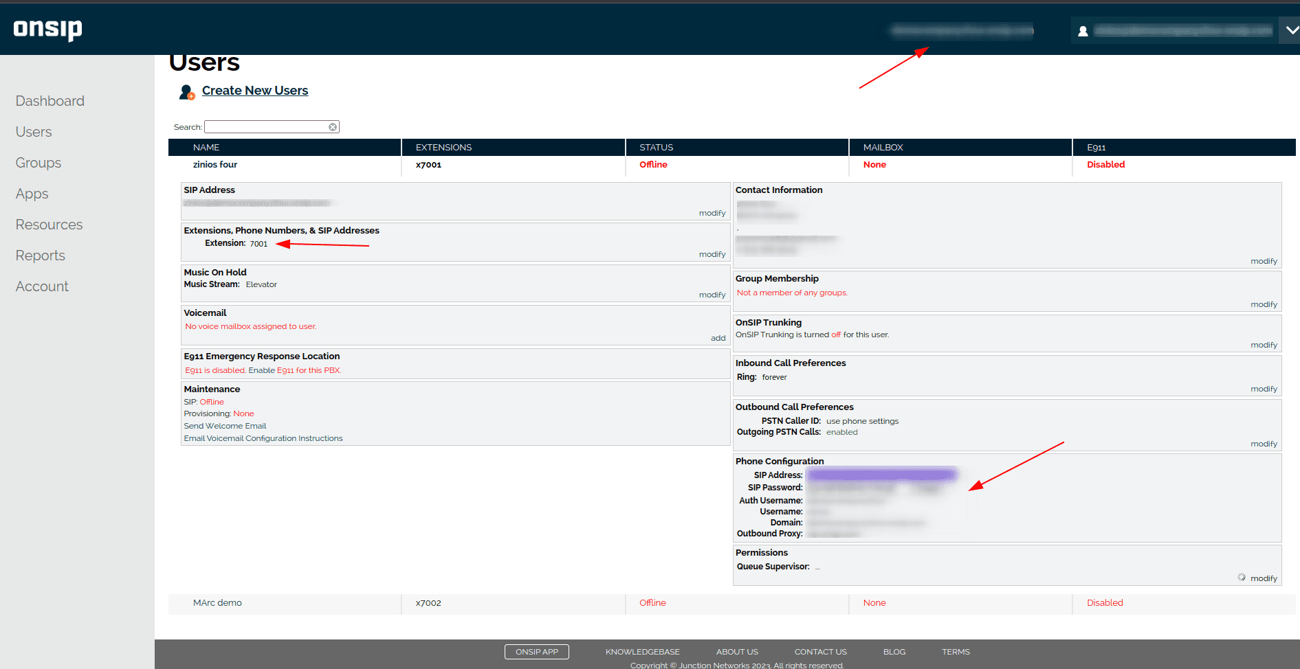Open Users in the sidebar
Image resolution: width=1300 pixels, height=669 pixels.
click(34, 132)
